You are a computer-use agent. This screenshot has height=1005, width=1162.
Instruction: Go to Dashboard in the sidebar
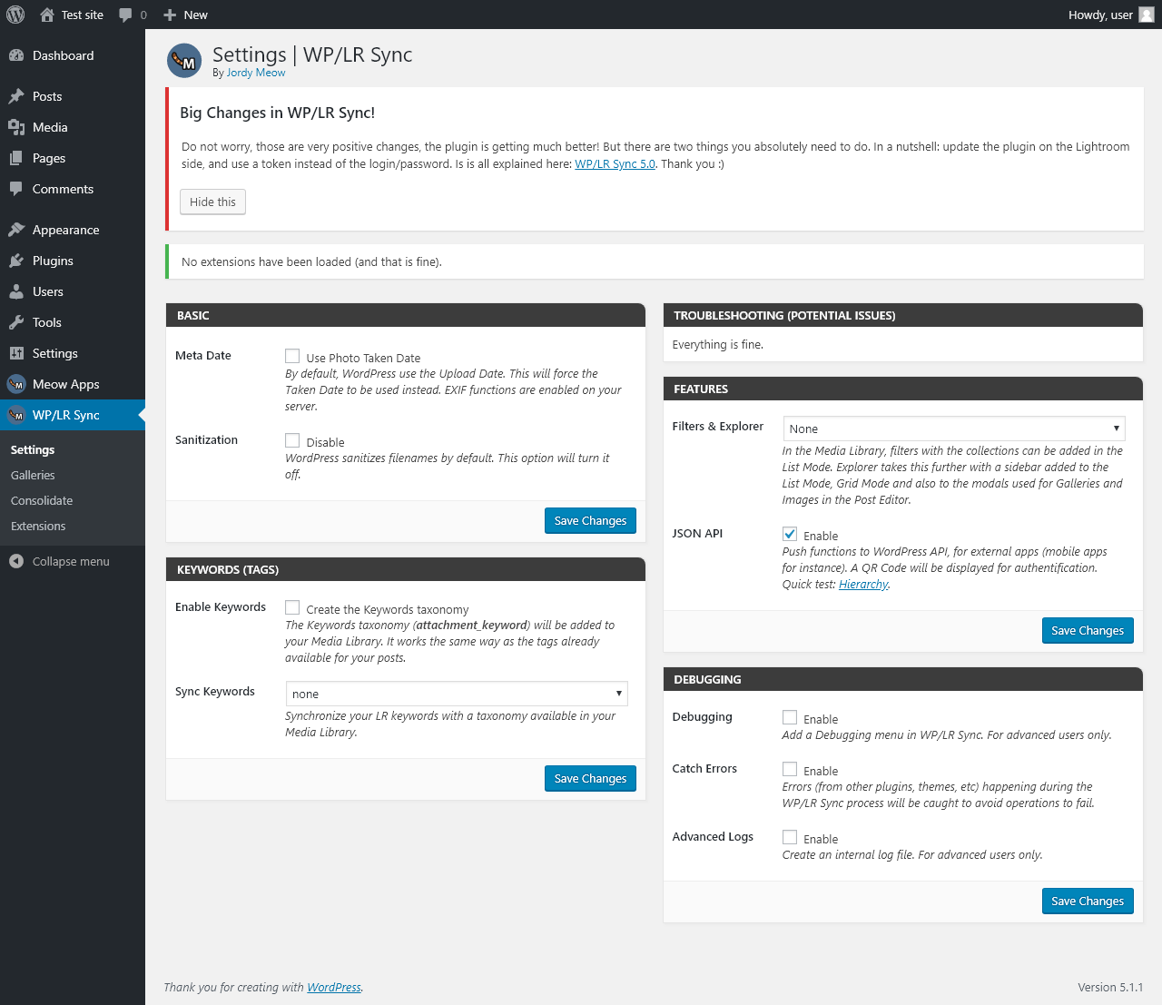(63, 55)
